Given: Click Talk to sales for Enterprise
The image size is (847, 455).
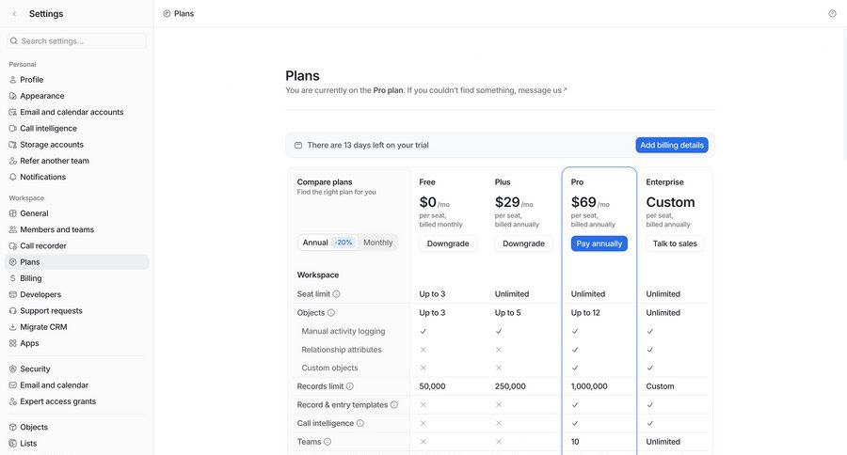Looking at the screenshot, I should (675, 243).
